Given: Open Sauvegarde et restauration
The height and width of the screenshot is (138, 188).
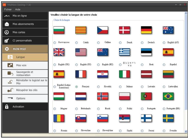Looking at the screenshot, I should (25, 73).
